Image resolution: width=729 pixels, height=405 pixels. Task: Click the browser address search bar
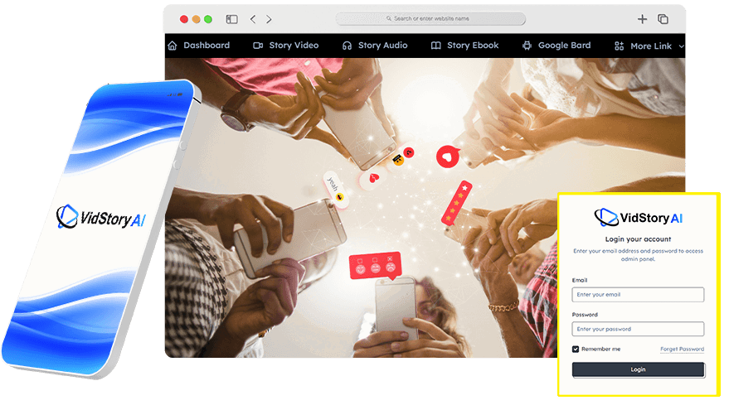[430, 18]
